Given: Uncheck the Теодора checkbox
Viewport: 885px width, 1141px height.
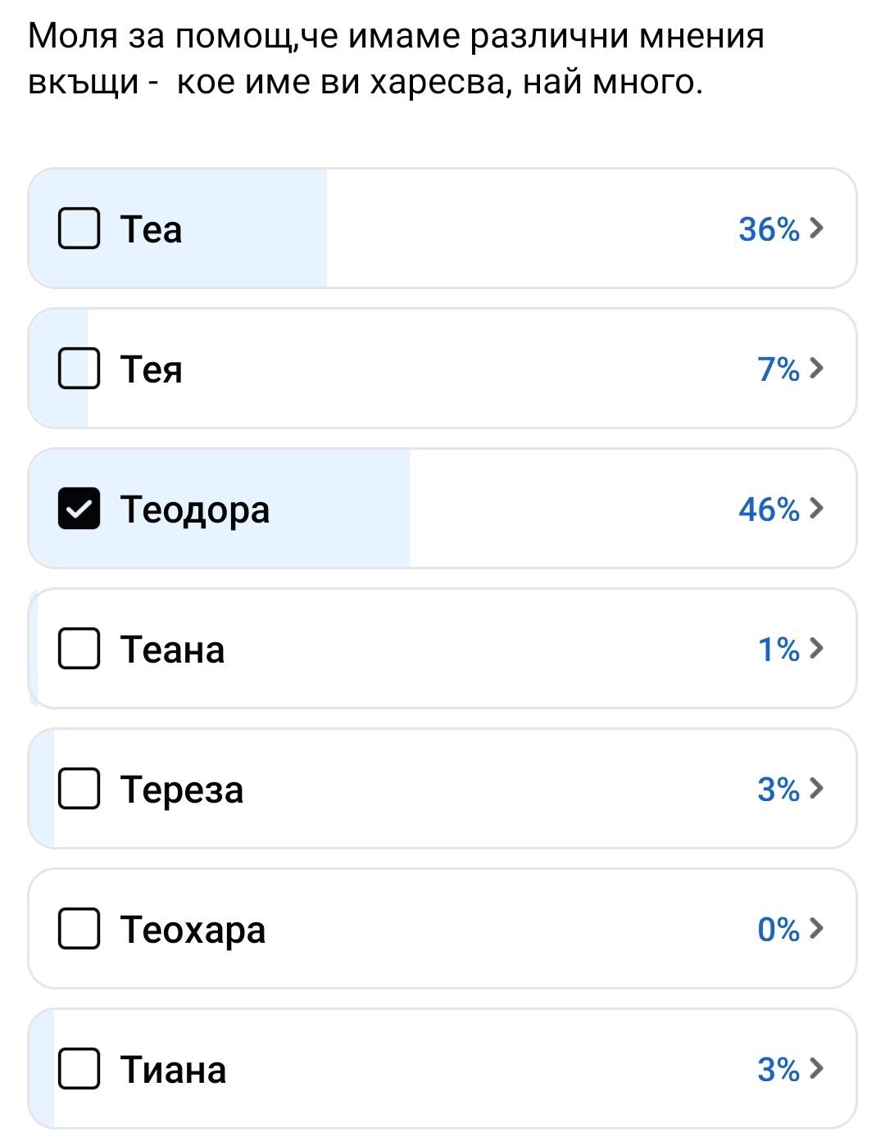Looking at the screenshot, I should point(79,509).
